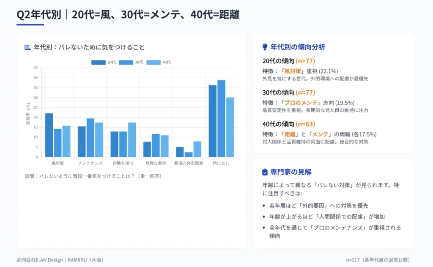Click the lightbulb icon next to 年代別の傾向分析
Image resolution: width=433 pixels, height=267 pixels.
[265, 47]
